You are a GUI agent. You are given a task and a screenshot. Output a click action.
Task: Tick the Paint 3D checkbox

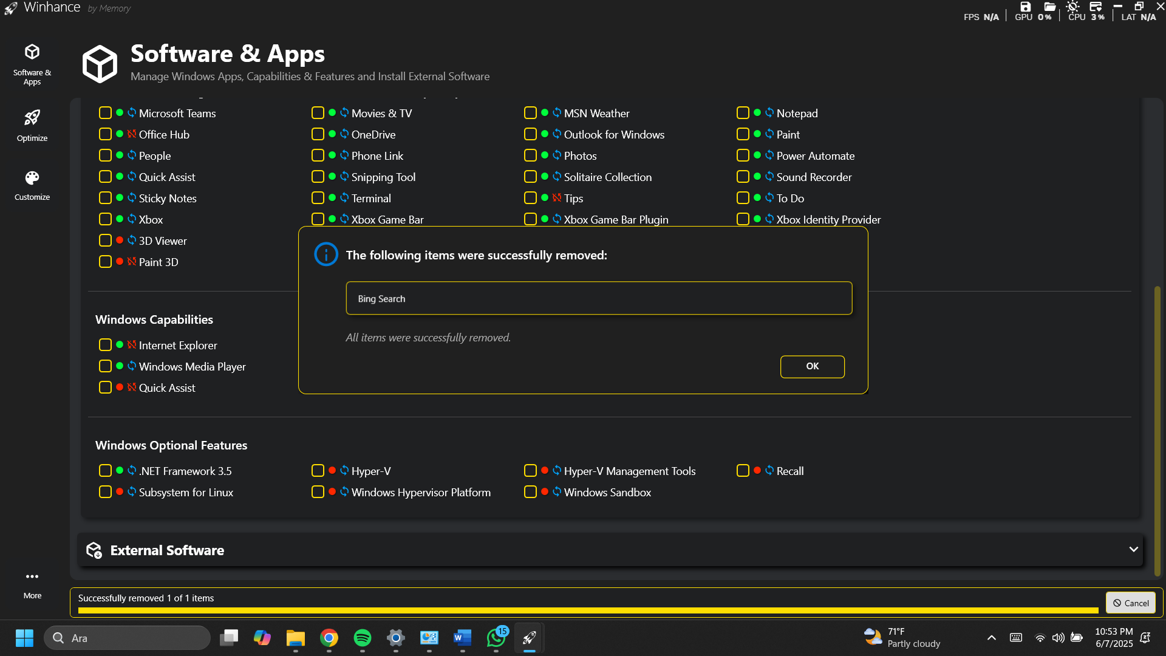click(105, 262)
